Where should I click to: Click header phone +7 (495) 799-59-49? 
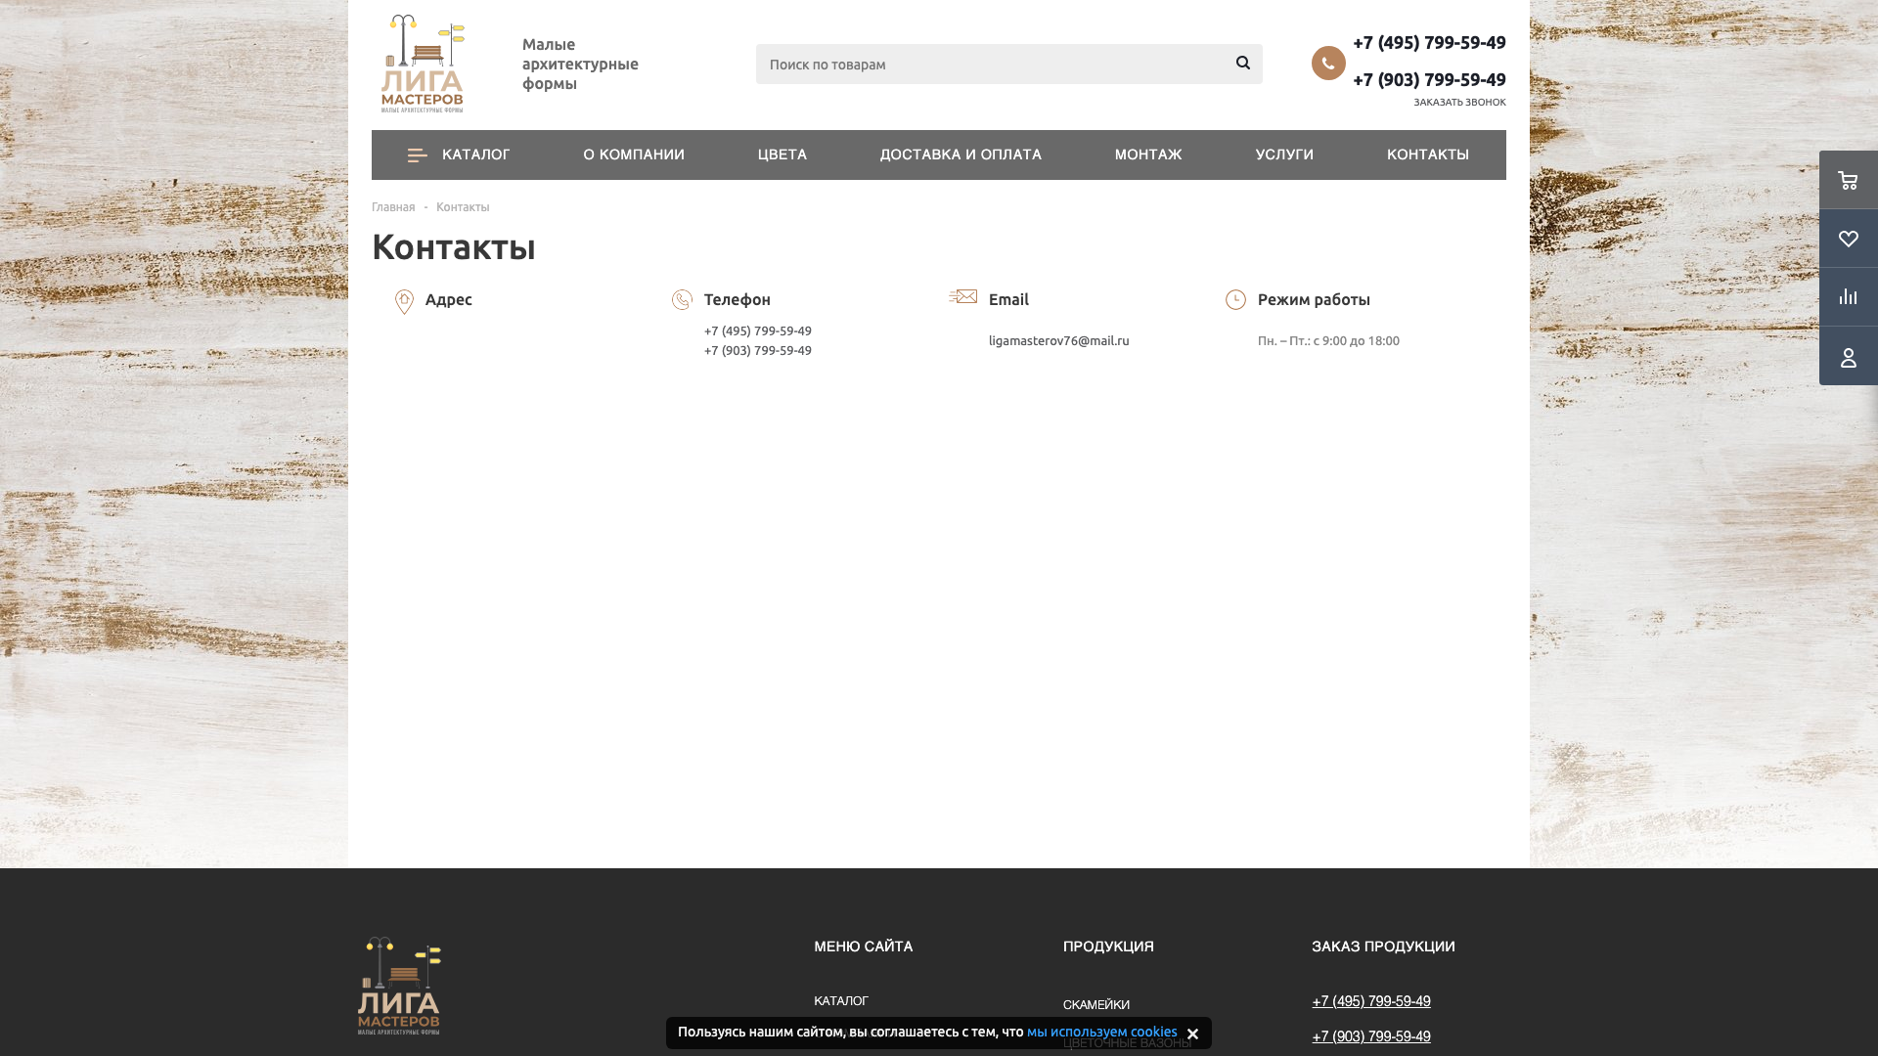tap(1429, 42)
